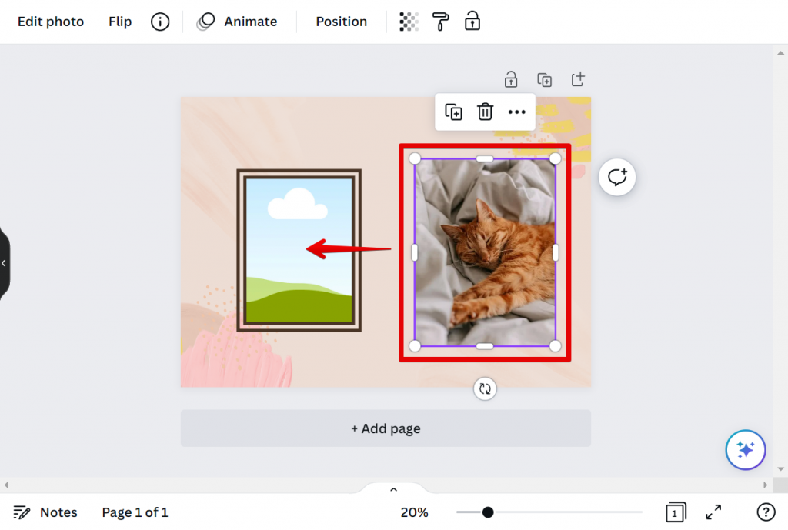Image resolution: width=788 pixels, height=530 pixels.
Task: Open the Position menu
Action: [x=341, y=22]
